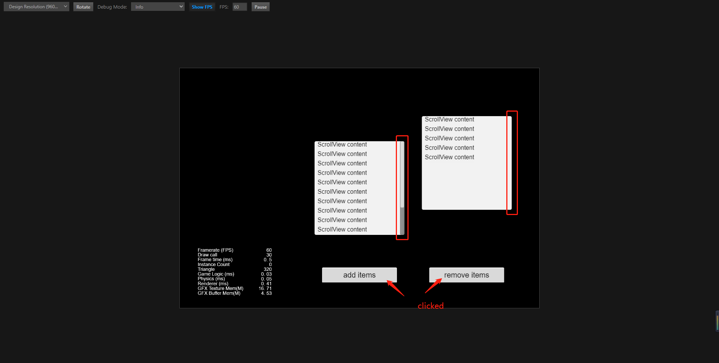Click the Rotate button

point(83,6)
